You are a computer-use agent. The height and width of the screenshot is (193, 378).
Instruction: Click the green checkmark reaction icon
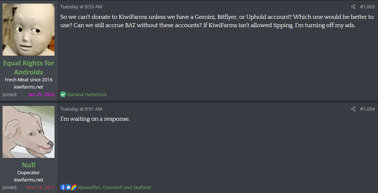(63, 94)
